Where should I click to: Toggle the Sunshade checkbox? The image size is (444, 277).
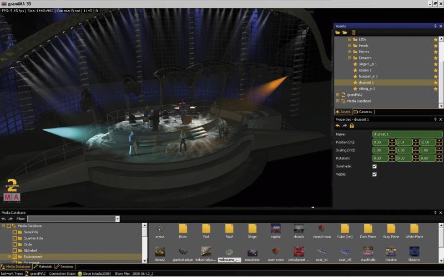click(x=375, y=166)
